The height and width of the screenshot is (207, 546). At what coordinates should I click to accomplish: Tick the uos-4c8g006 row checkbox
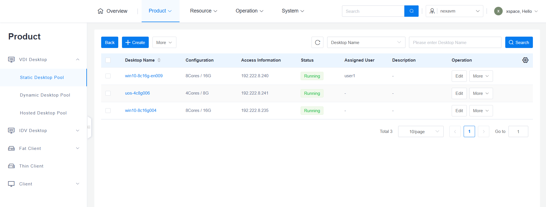[108, 93]
